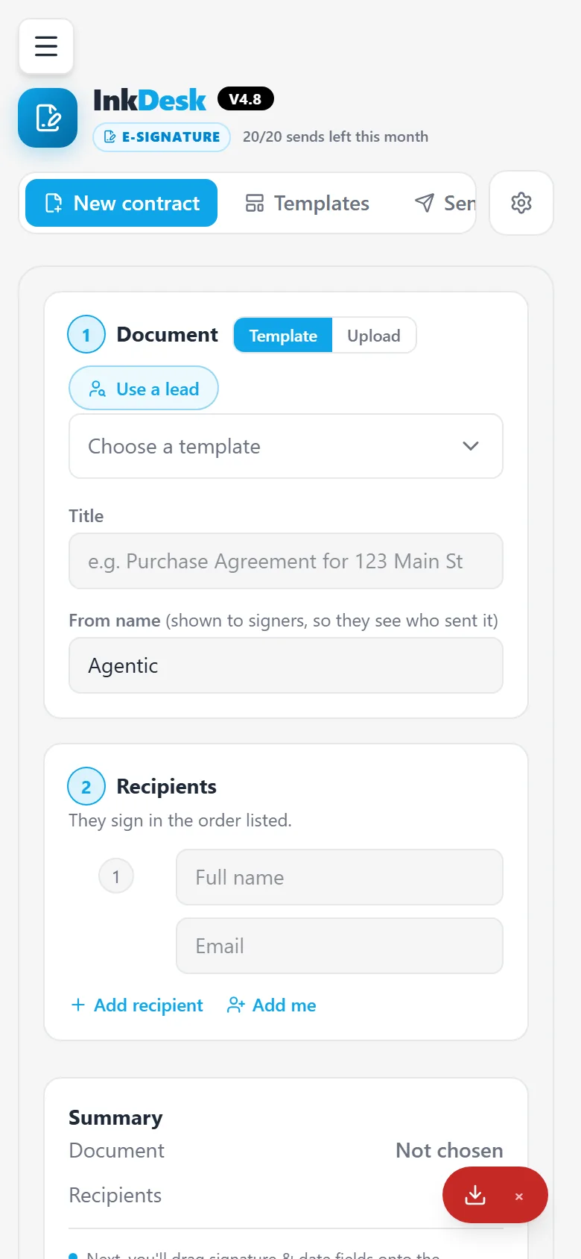Click the InkDesk logo icon
This screenshot has width=581, height=1259.
48,118
